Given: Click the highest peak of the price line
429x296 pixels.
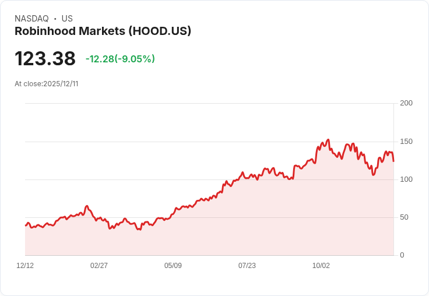Looking at the screenshot, I should pos(329,140).
